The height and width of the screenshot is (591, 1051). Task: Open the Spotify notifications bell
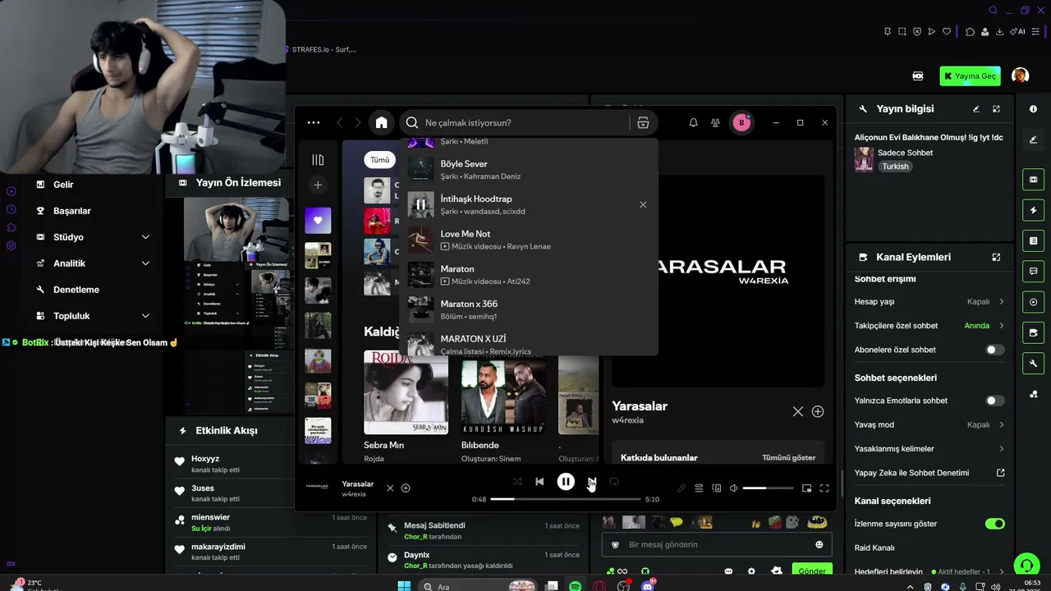click(693, 123)
